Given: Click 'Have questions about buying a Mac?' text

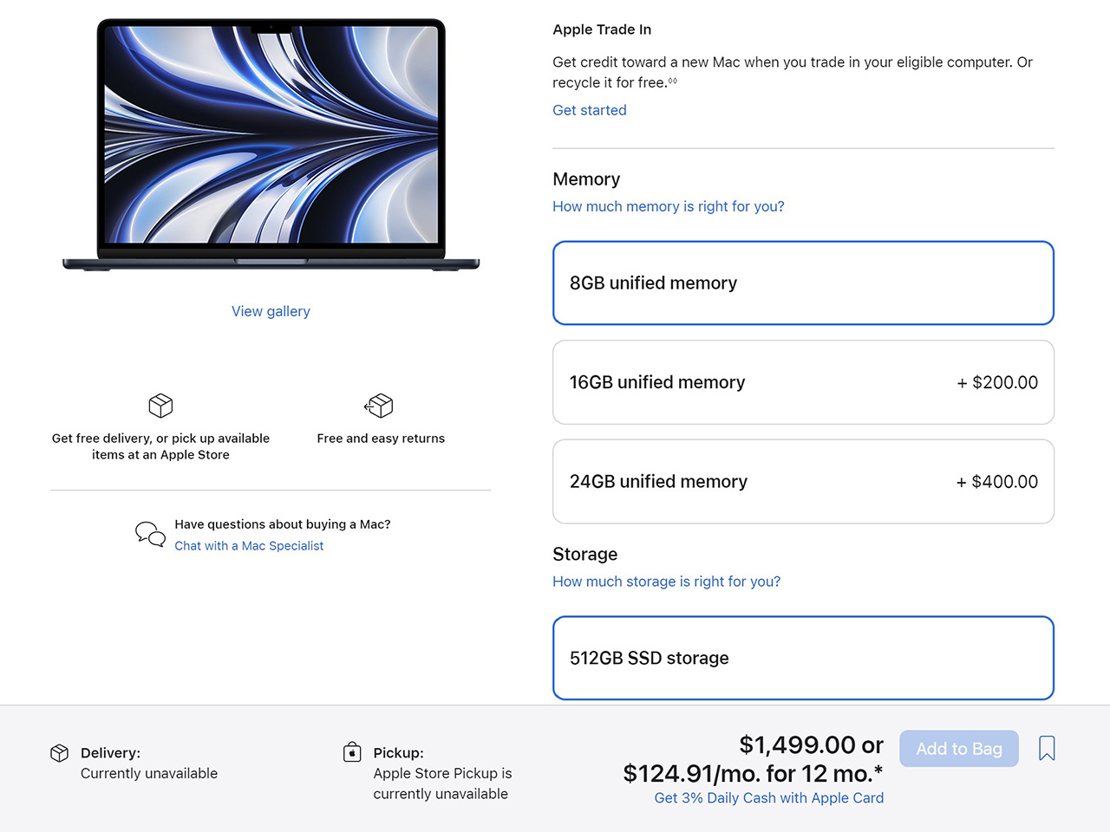Looking at the screenshot, I should [283, 524].
